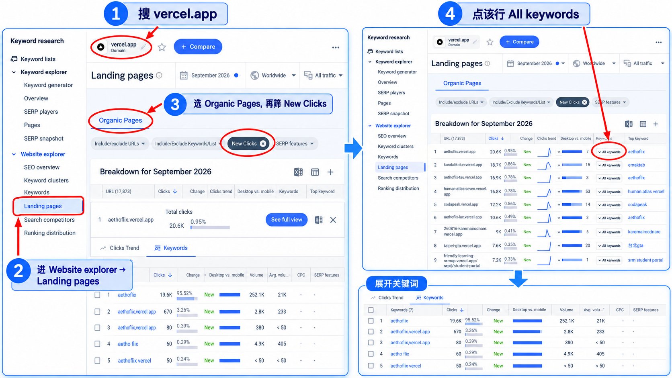
Task: Expand All keywords for sodapeak.vercel.app row
Action: tap(609, 205)
